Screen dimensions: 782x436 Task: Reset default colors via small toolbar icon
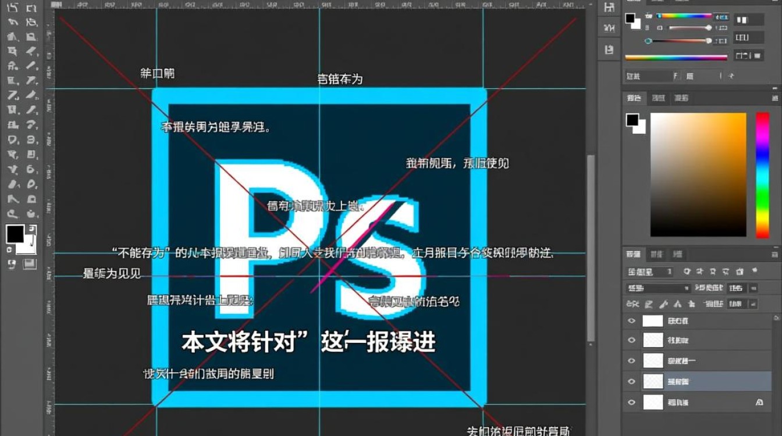9,249
